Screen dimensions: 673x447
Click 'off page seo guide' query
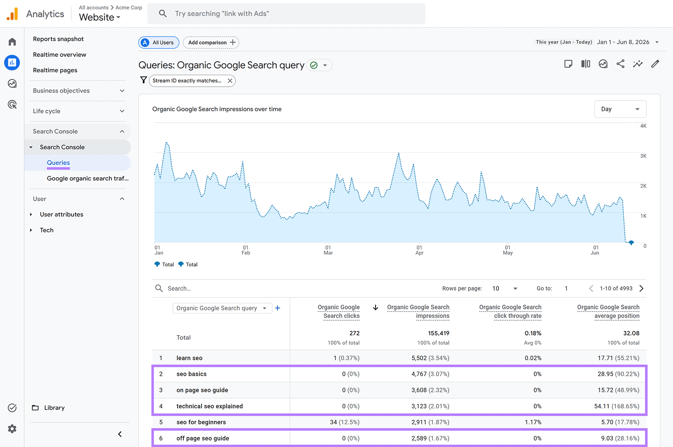(x=203, y=439)
